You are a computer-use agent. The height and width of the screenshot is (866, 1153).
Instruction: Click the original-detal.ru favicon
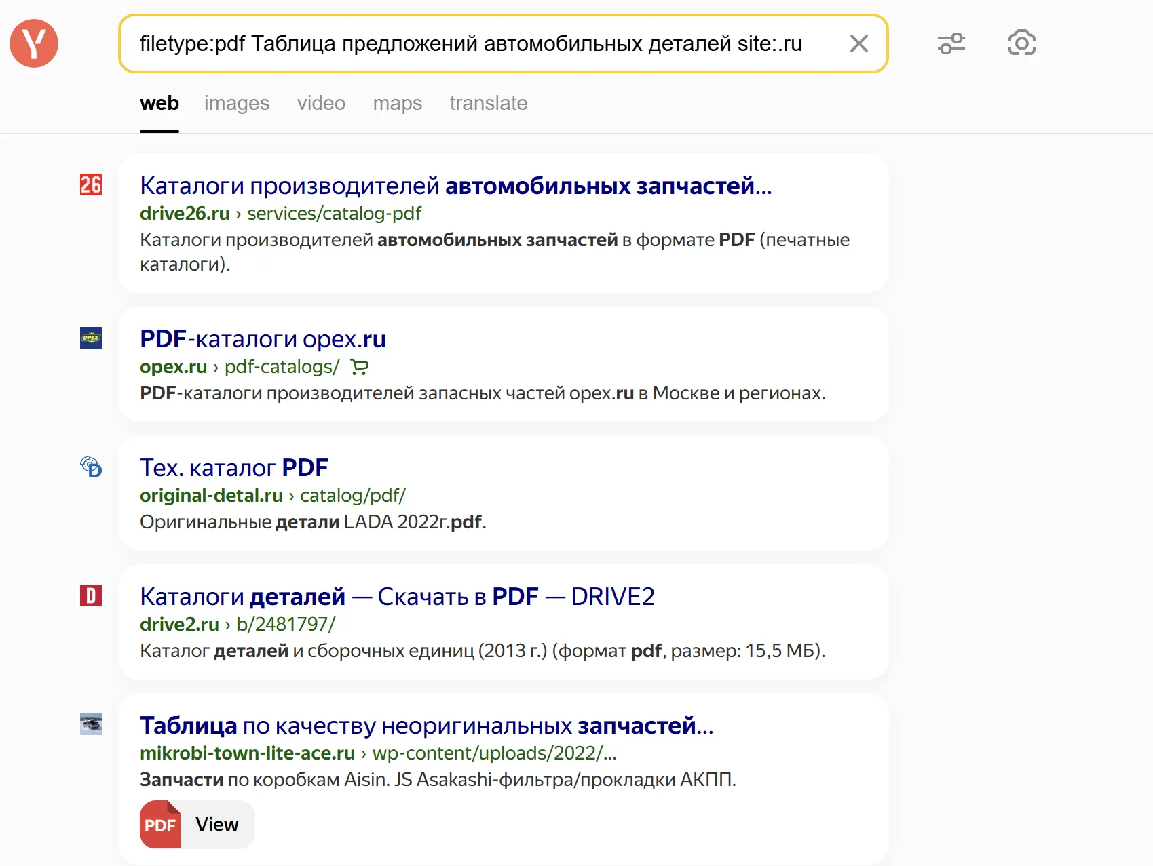(x=91, y=467)
